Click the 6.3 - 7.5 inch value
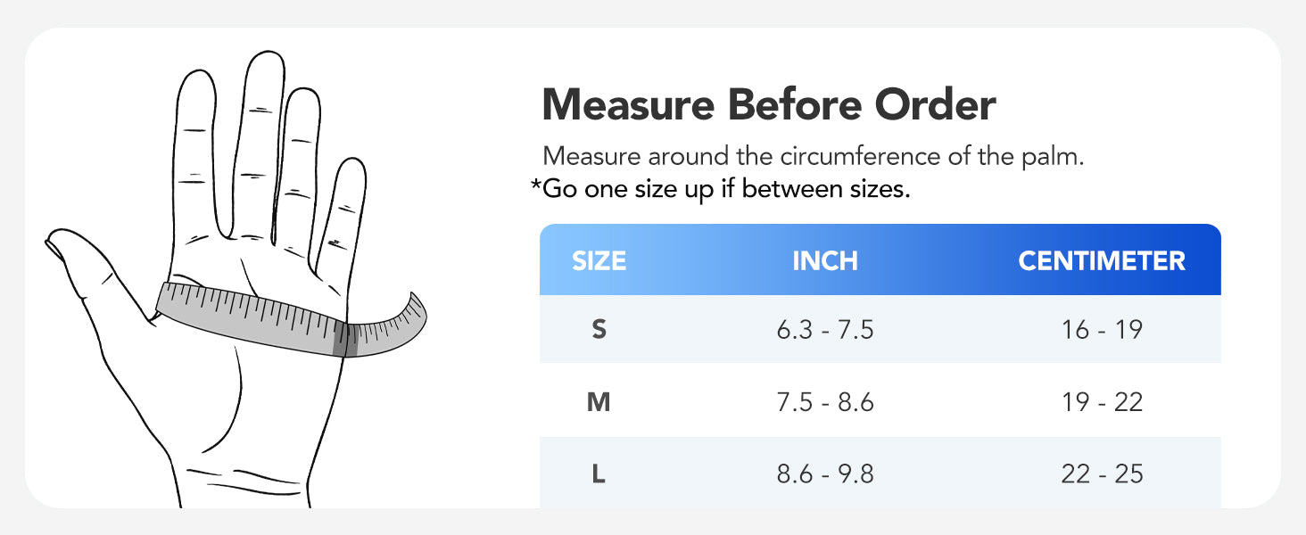 coord(825,330)
